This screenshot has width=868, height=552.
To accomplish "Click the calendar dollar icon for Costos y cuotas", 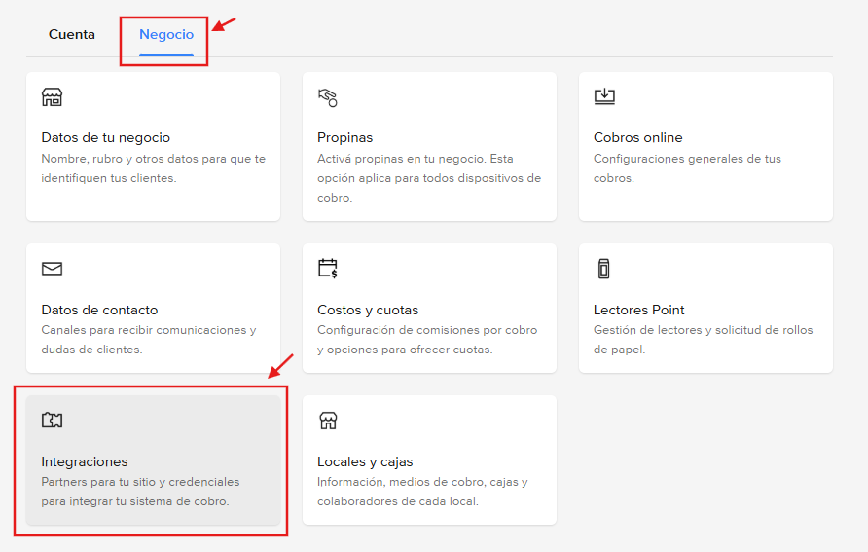I will coord(328,269).
